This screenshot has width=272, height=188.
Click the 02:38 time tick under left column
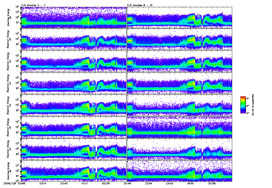tap(106, 183)
